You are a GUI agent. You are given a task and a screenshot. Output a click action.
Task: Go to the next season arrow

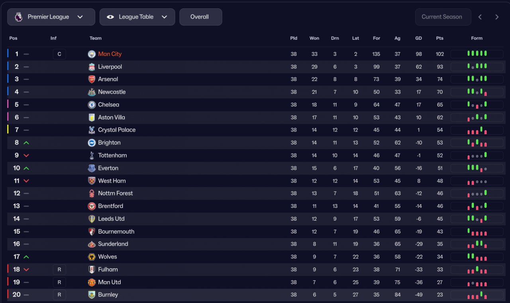pos(497,17)
